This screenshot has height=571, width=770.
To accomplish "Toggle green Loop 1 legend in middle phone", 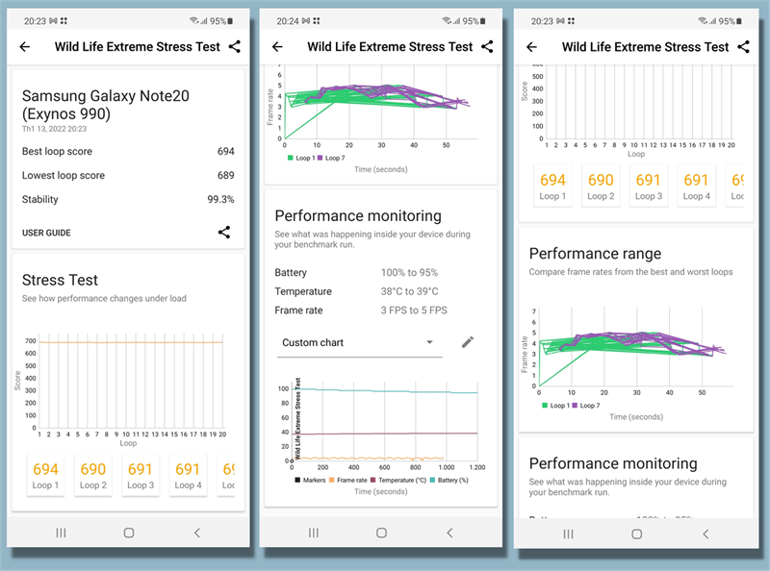I will (301, 158).
